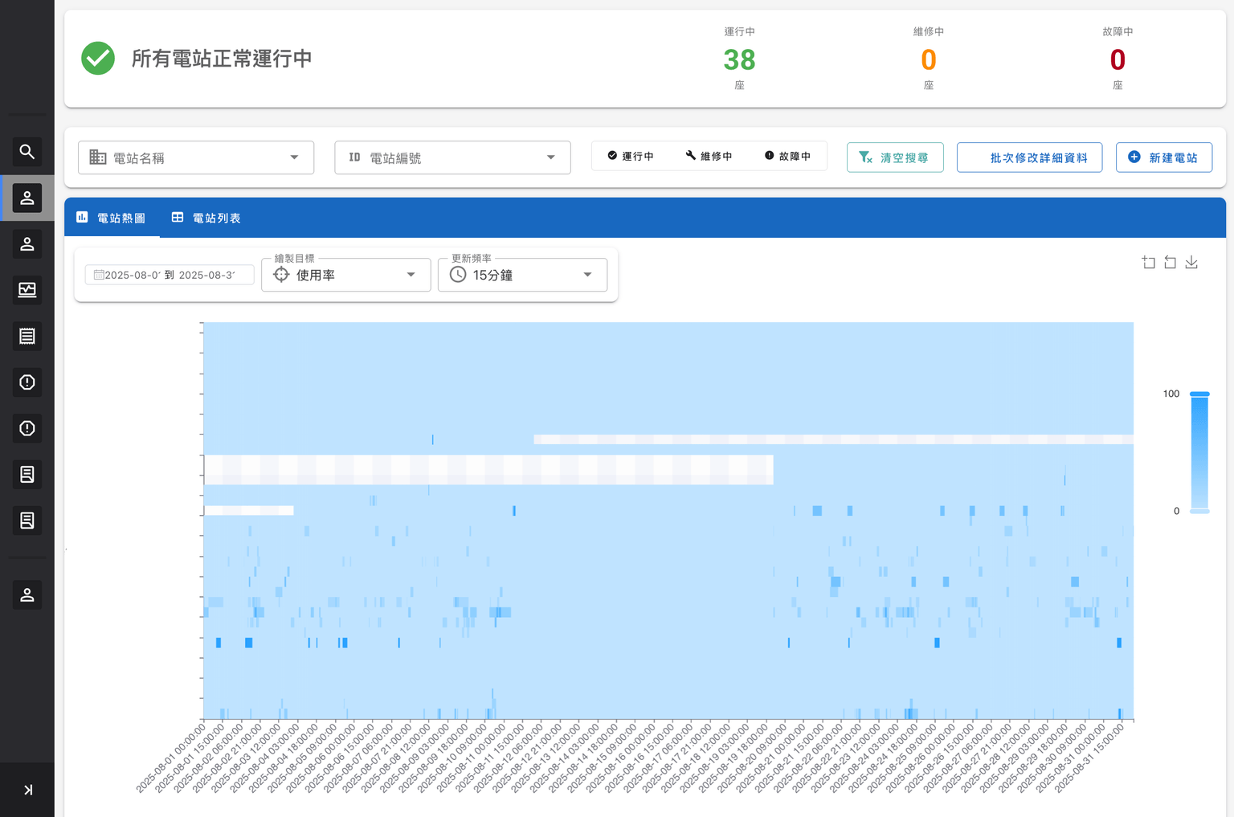Click the 新建電站 button
The height and width of the screenshot is (817, 1234).
click(1163, 157)
